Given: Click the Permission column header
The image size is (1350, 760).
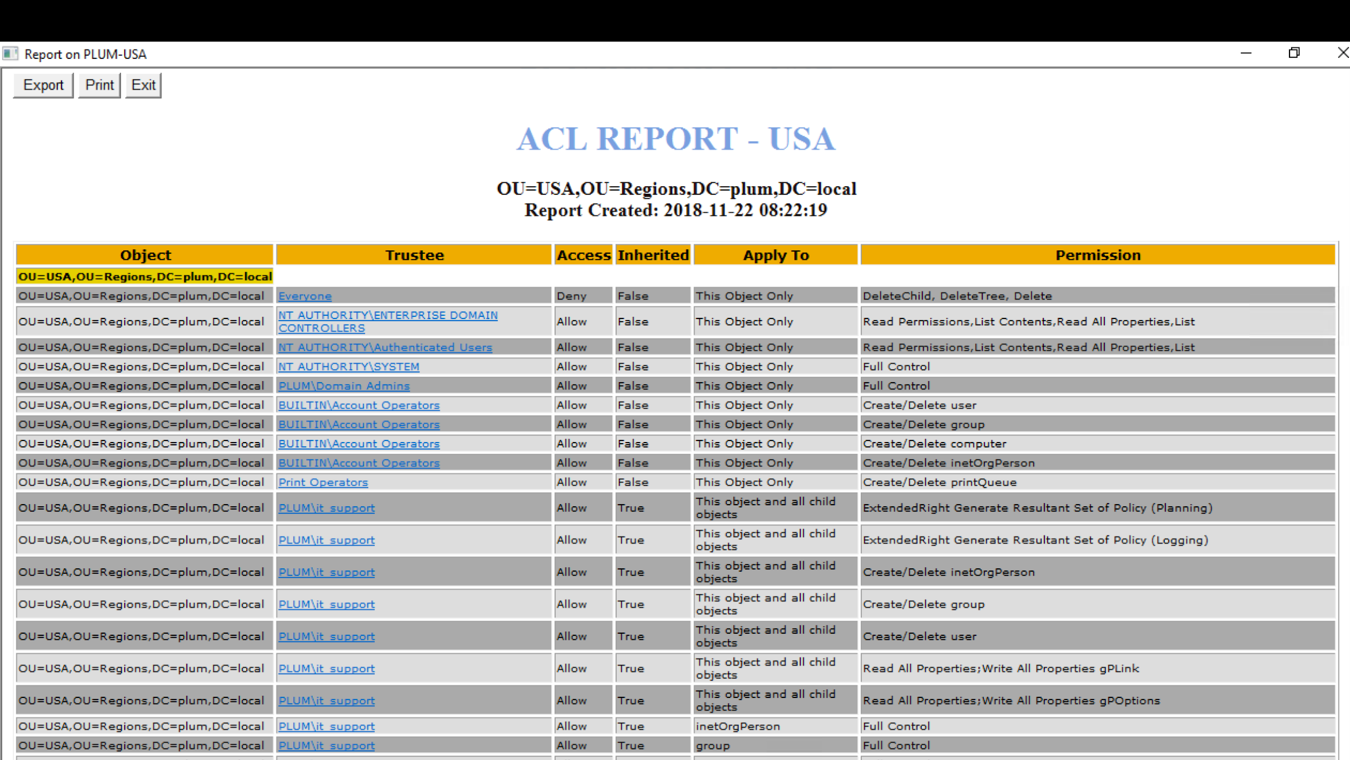Looking at the screenshot, I should click(1097, 255).
